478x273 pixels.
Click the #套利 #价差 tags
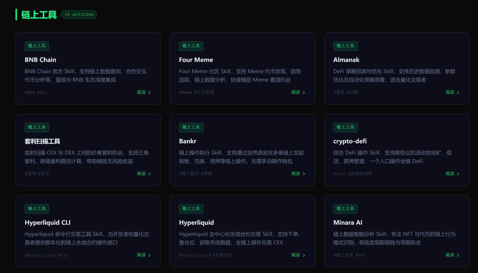[37, 174]
